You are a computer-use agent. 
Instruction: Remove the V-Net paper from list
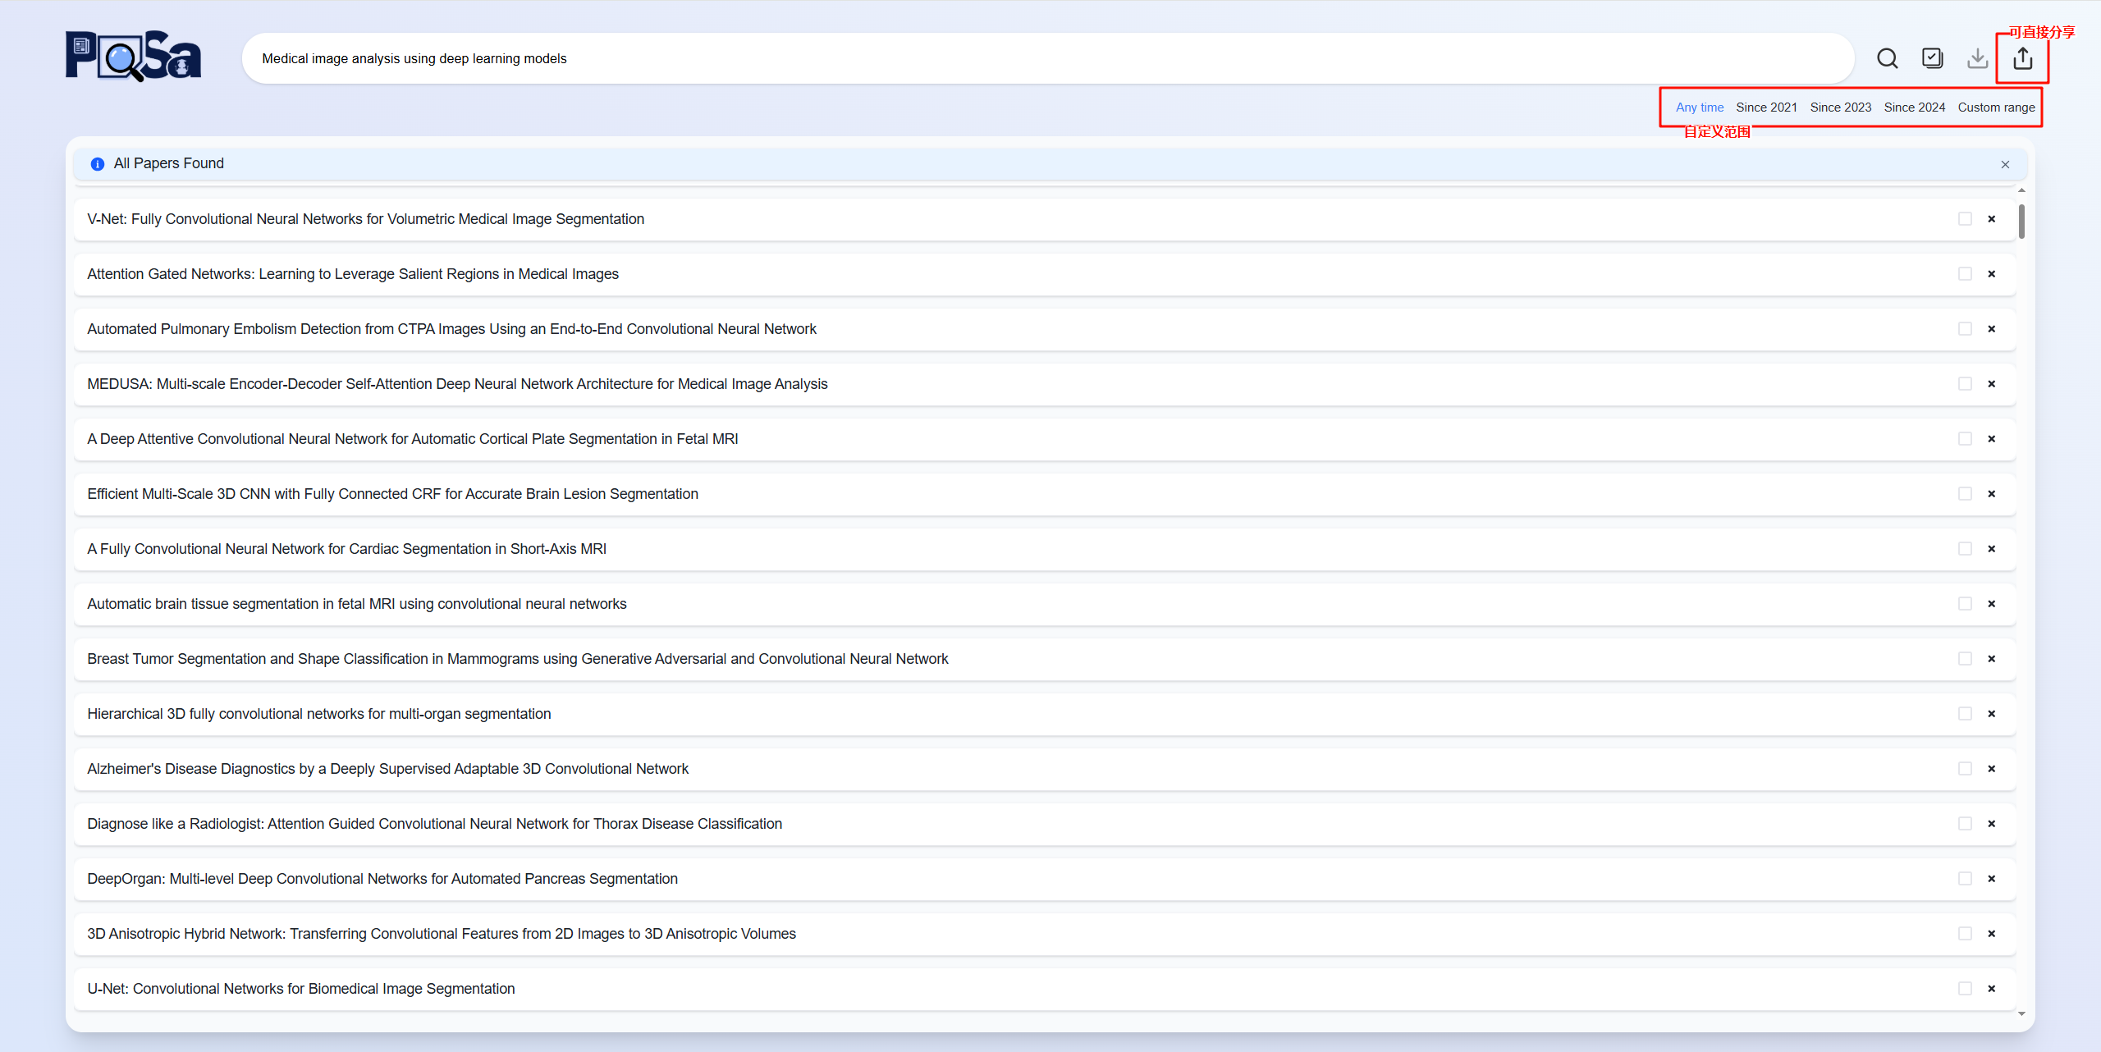pyautogui.click(x=1991, y=219)
